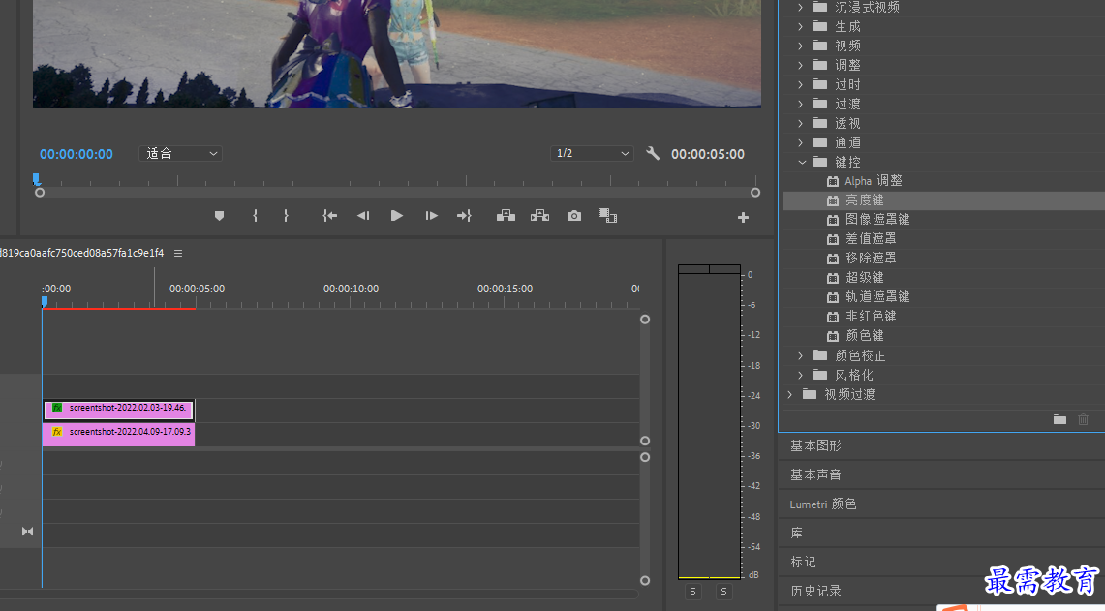Screen dimensions: 1105x611
Task: Click fx badge on 2022.02.03 clip
Action: [x=57, y=408]
